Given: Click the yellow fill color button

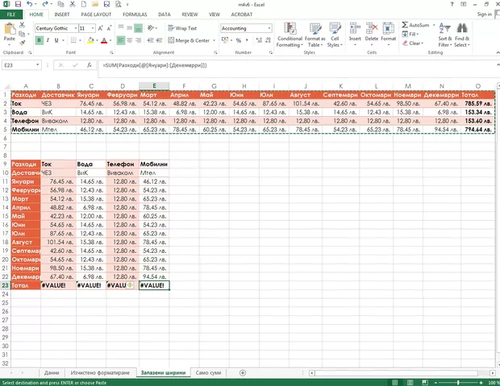Looking at the screenshot, I should pyautogui.click(x=90, y=40).
